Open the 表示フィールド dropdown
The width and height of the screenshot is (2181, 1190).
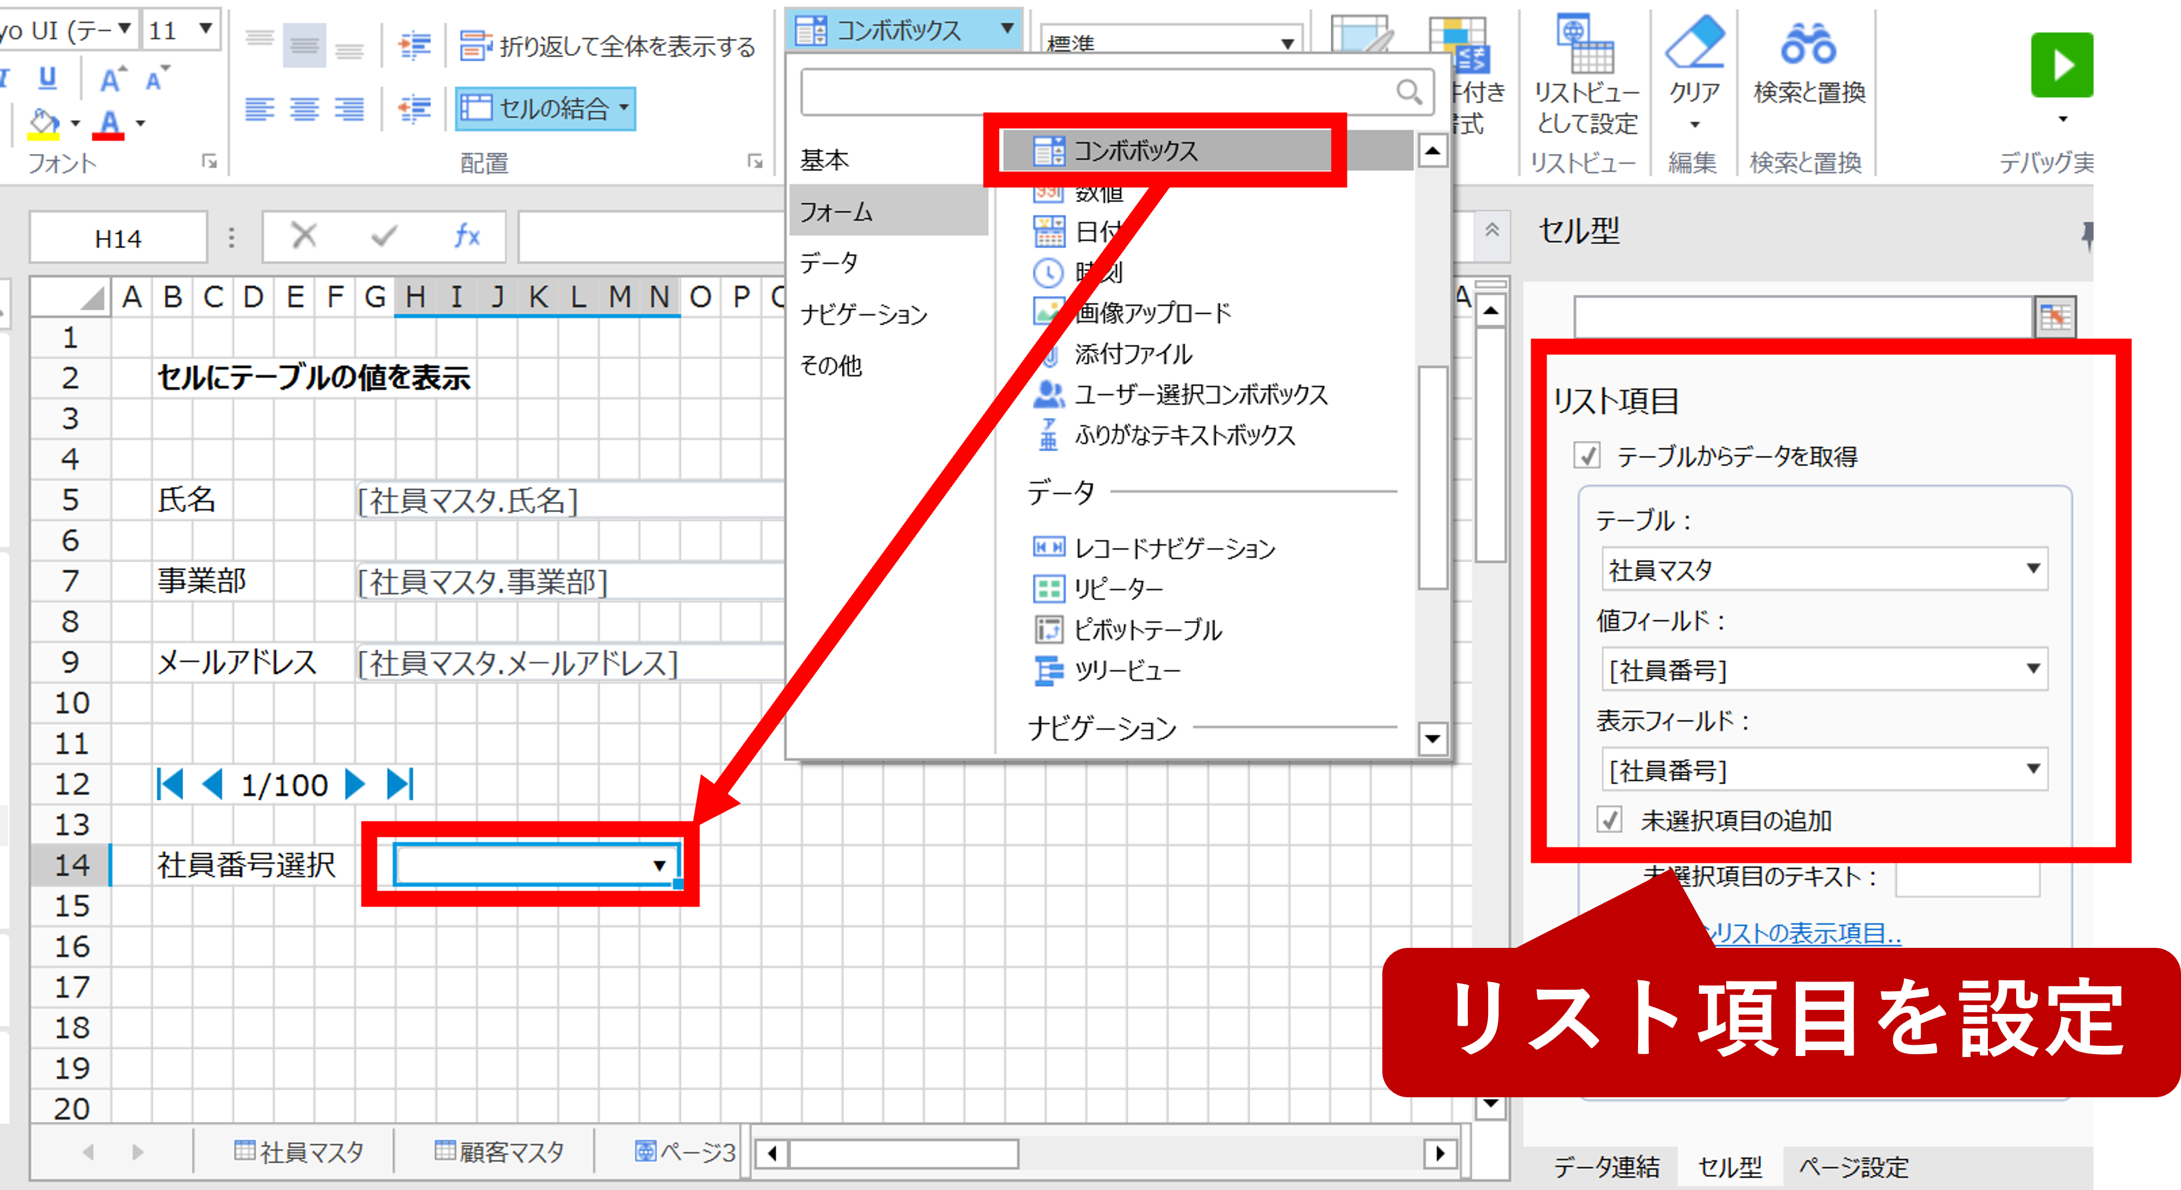pos(2032,768)
